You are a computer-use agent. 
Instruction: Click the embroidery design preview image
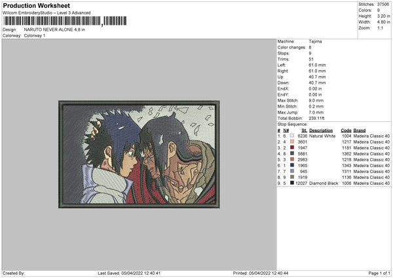coord(139,154)
